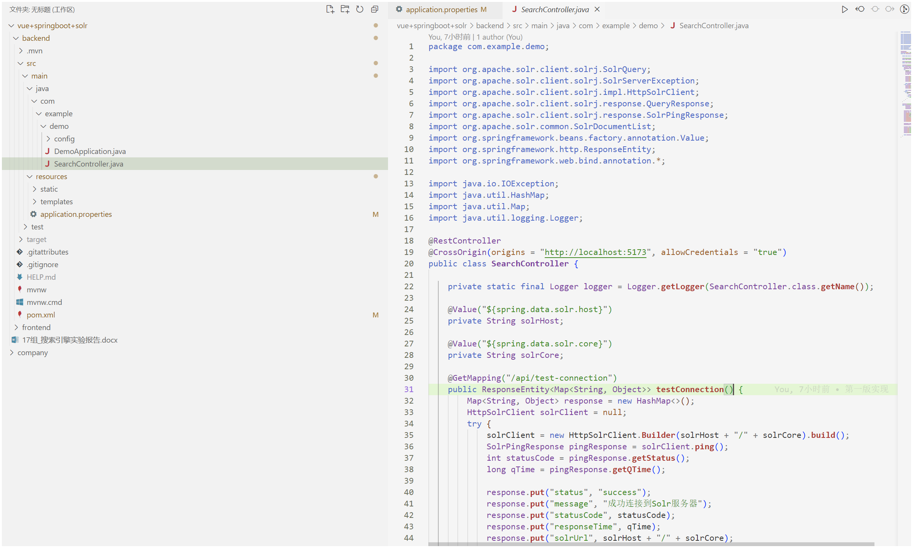The image size is (913, 548).
Task: Click the New Folder icon in explorer
Action: point(345,10)
